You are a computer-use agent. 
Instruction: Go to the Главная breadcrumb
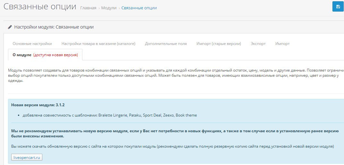pos(88,8)
